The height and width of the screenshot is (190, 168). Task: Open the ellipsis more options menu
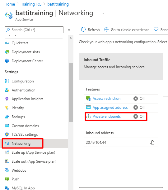102,13
